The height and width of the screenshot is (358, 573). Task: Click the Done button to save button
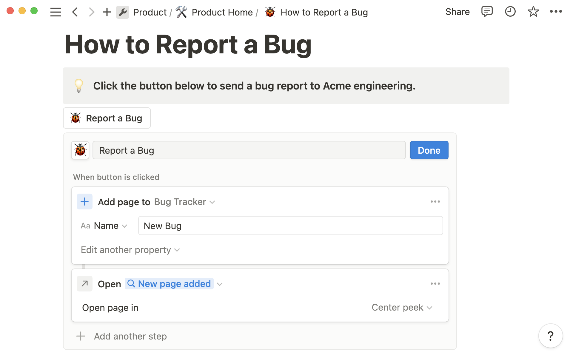(429, 150)
